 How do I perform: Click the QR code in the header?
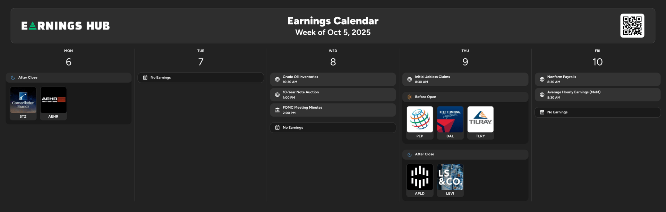coord(632,26)
